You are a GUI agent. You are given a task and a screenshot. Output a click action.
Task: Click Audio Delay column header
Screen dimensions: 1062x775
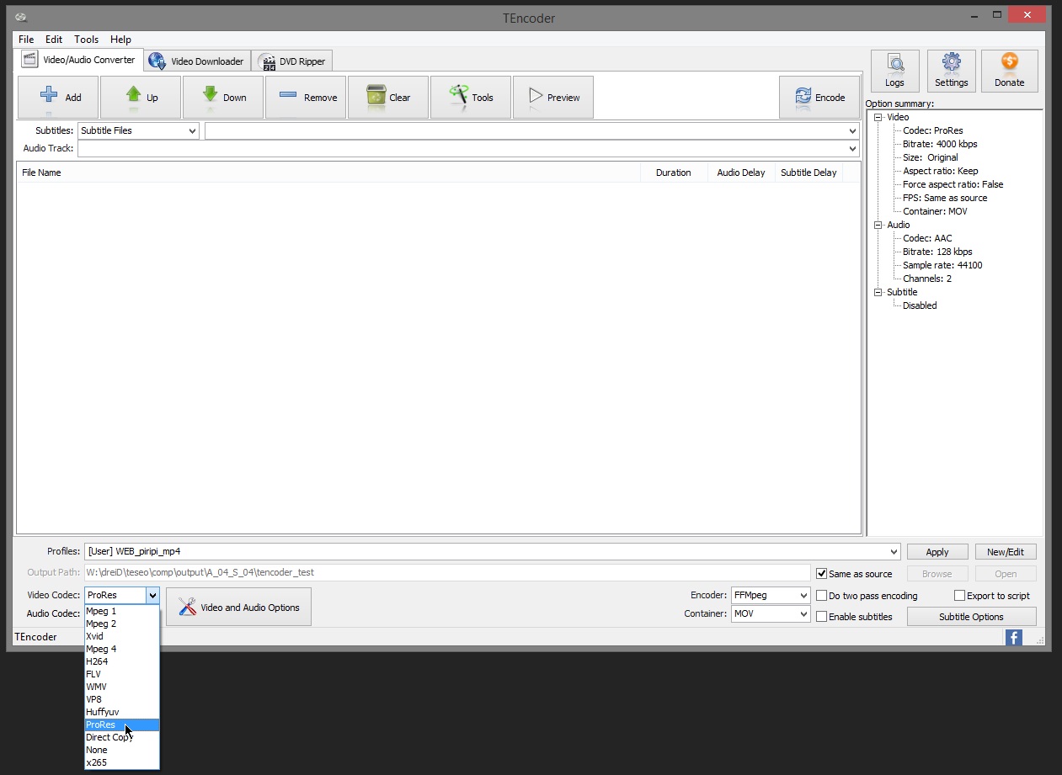click(x=741, y=173)
